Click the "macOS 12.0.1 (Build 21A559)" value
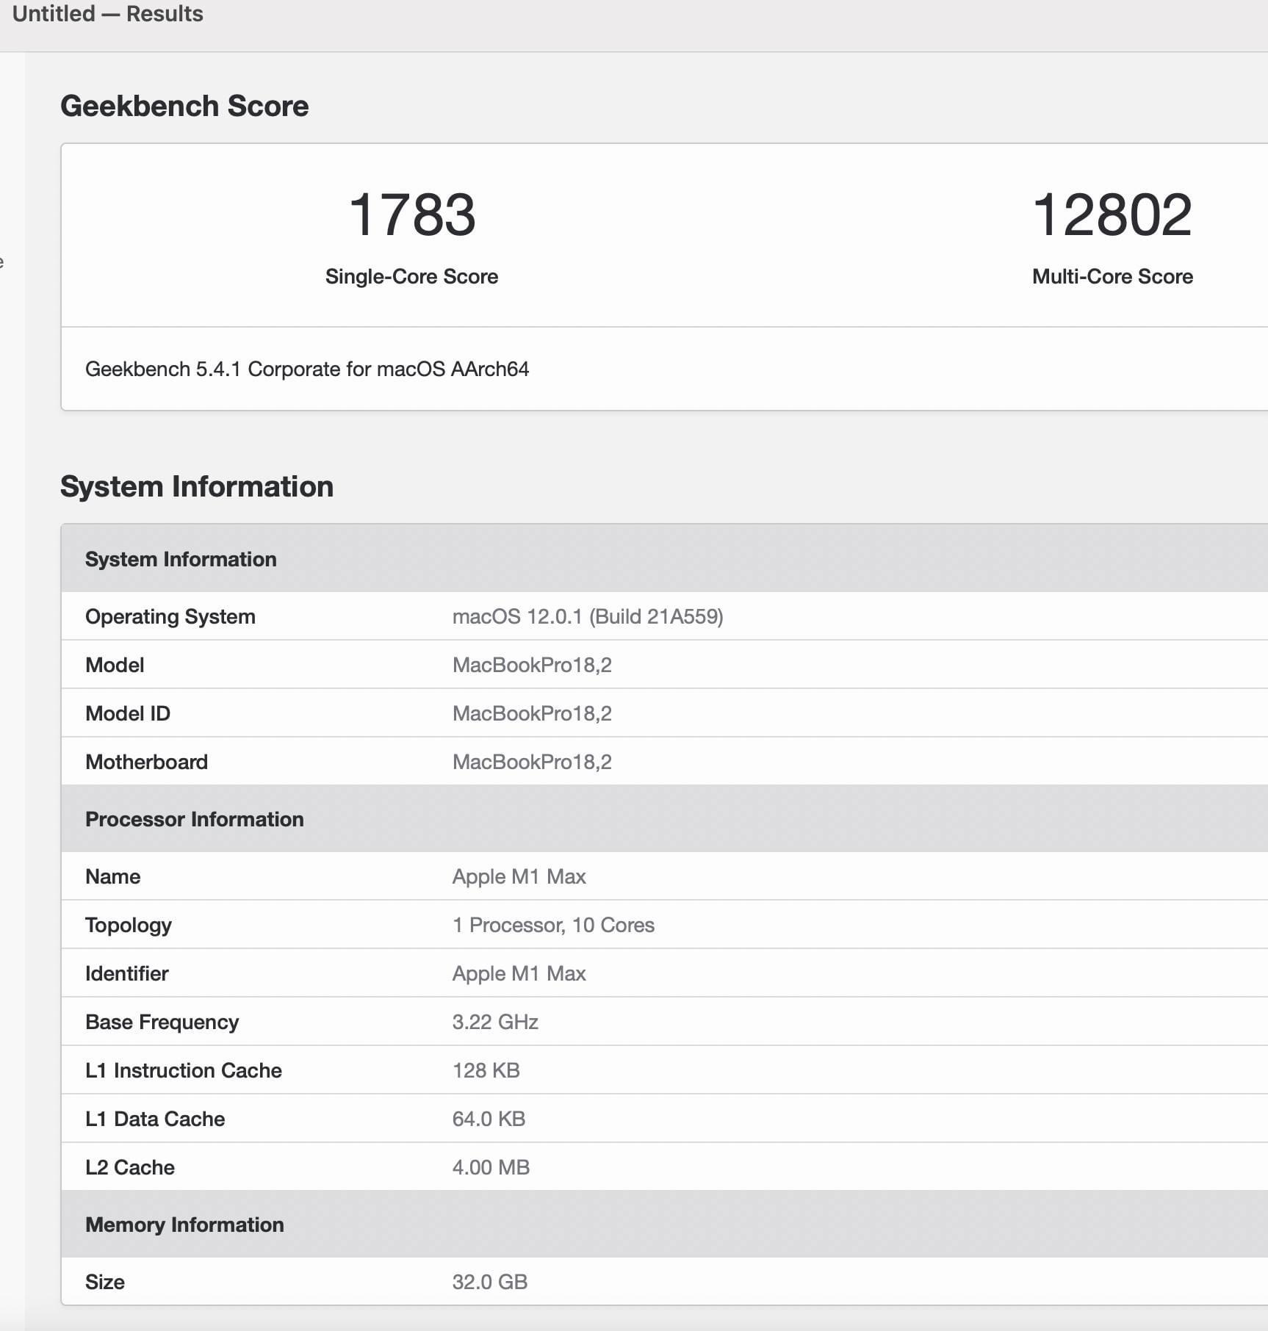This screenshot has width=1268, height=1331. pyautogui.click(x=588, y=616)
